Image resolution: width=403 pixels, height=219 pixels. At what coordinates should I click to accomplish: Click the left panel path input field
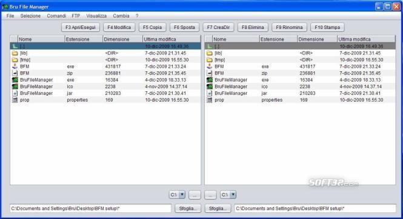click(x=90, y=209)
